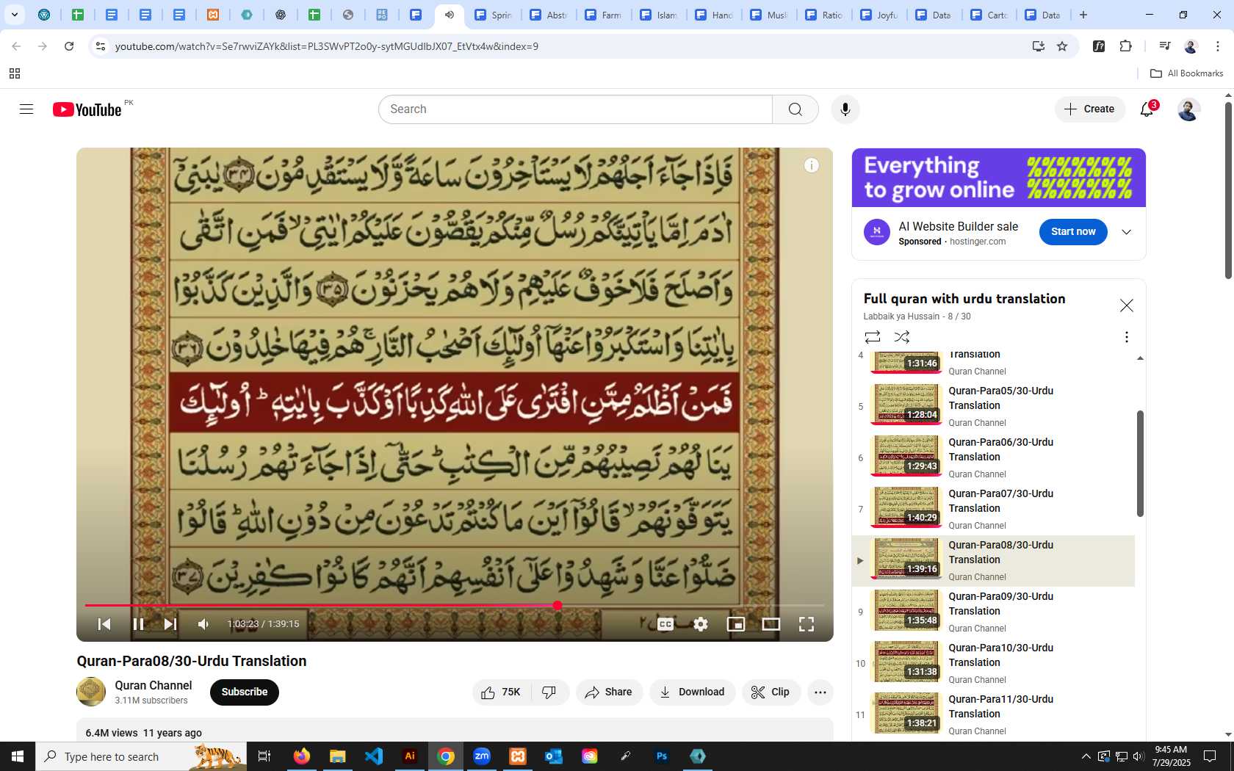Switch to the Carto browser tab
Image resolution: width=1234 pixels, height=771 pixels.
(x=989, y=15)
